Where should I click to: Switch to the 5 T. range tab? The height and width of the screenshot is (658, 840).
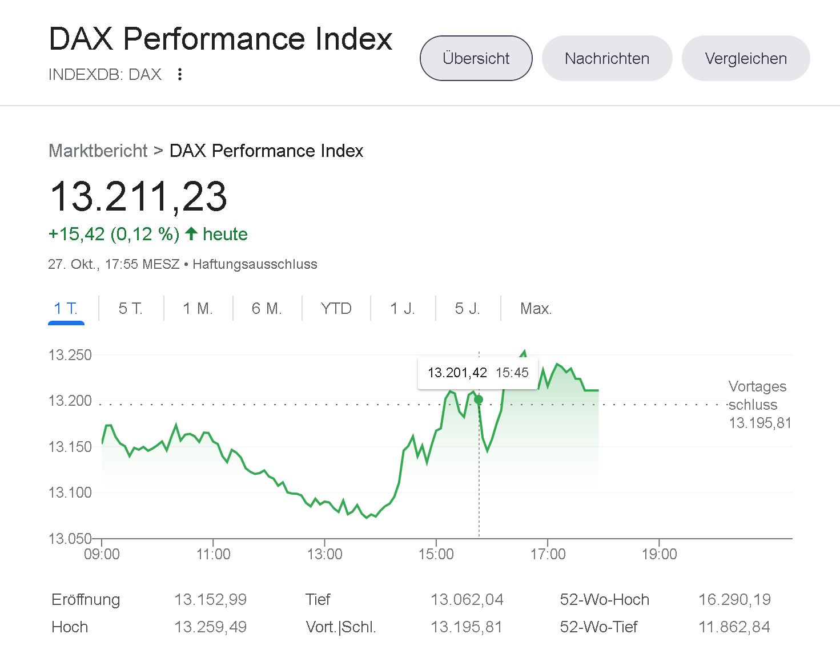[130, 309]
